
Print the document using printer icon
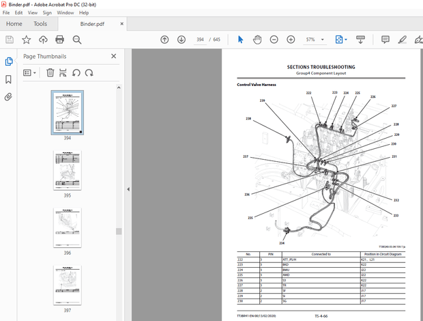coord(59,40)
